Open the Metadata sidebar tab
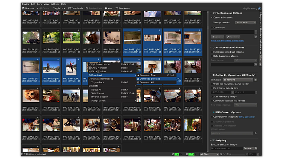 [x=260, y=32]
